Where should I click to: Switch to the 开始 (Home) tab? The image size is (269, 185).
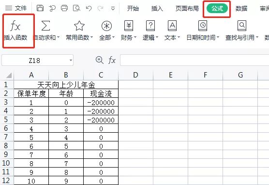(x=133, y=8)
